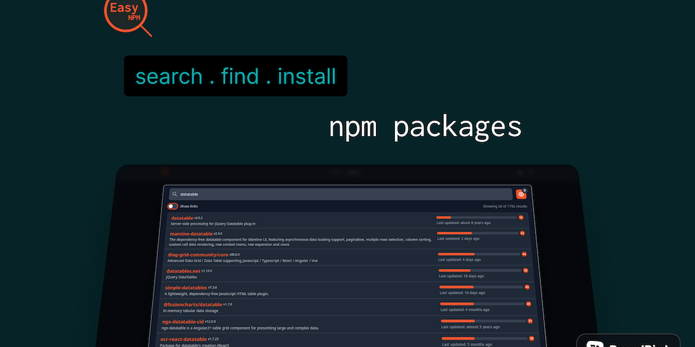Open the @ag-grid-community/core package link
Viewport: 695px width, 347px height.
(198, 255)
